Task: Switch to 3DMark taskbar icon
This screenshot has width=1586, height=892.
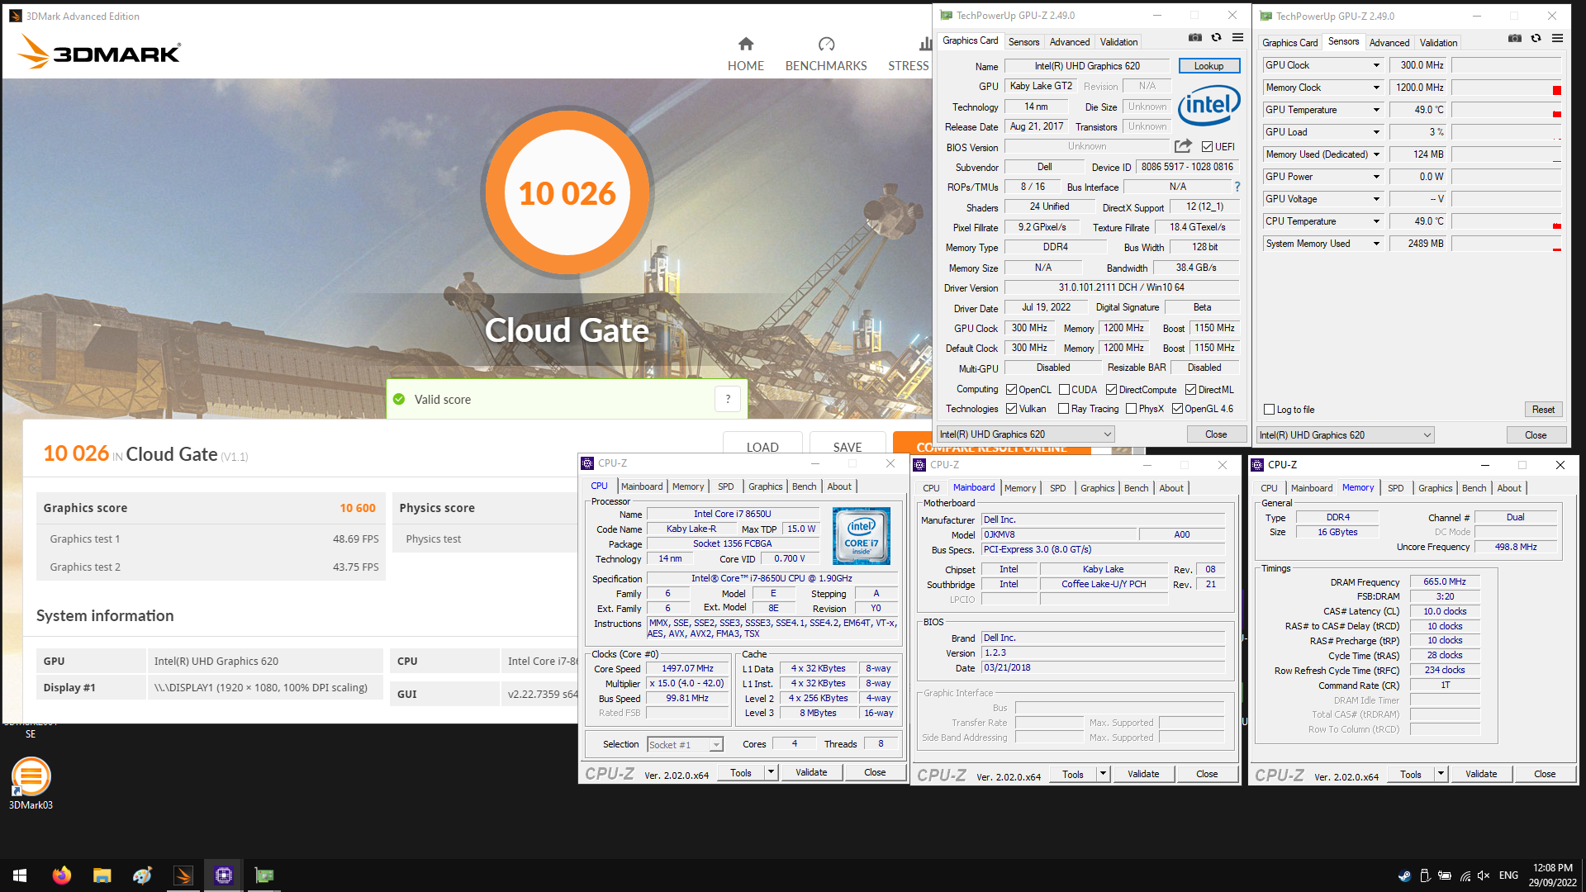Action: pyautogui.click(x=183, y=875)
